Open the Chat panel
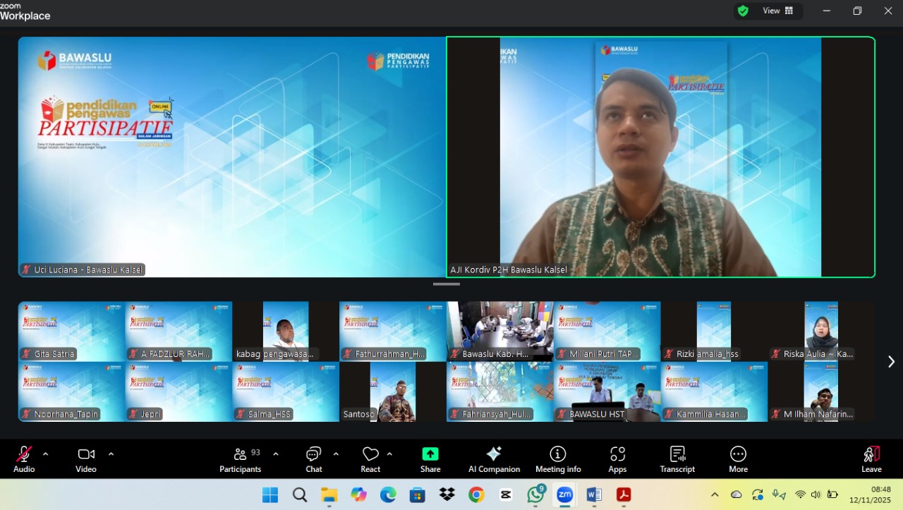 point(314,459)
